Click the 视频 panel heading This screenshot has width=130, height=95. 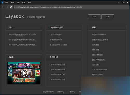click(x=11, y=57)
